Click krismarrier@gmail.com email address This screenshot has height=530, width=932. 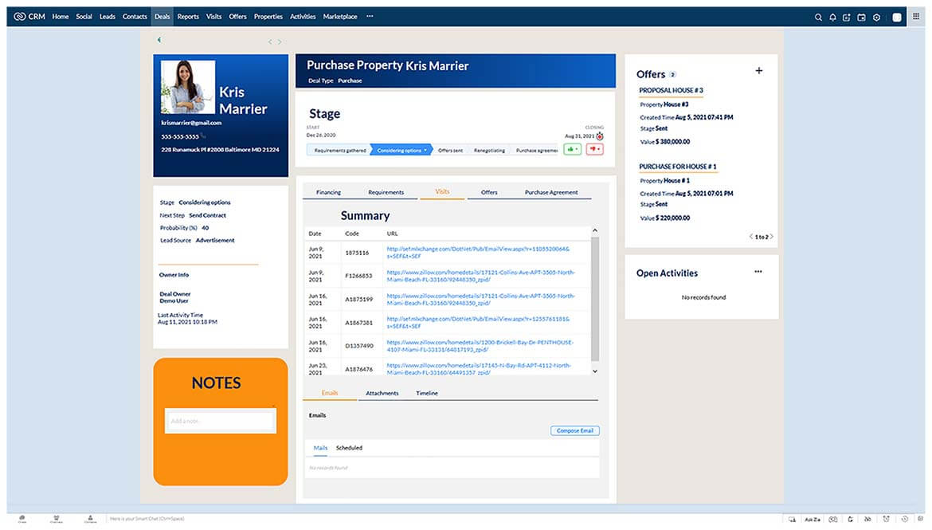tap(191, 123)
